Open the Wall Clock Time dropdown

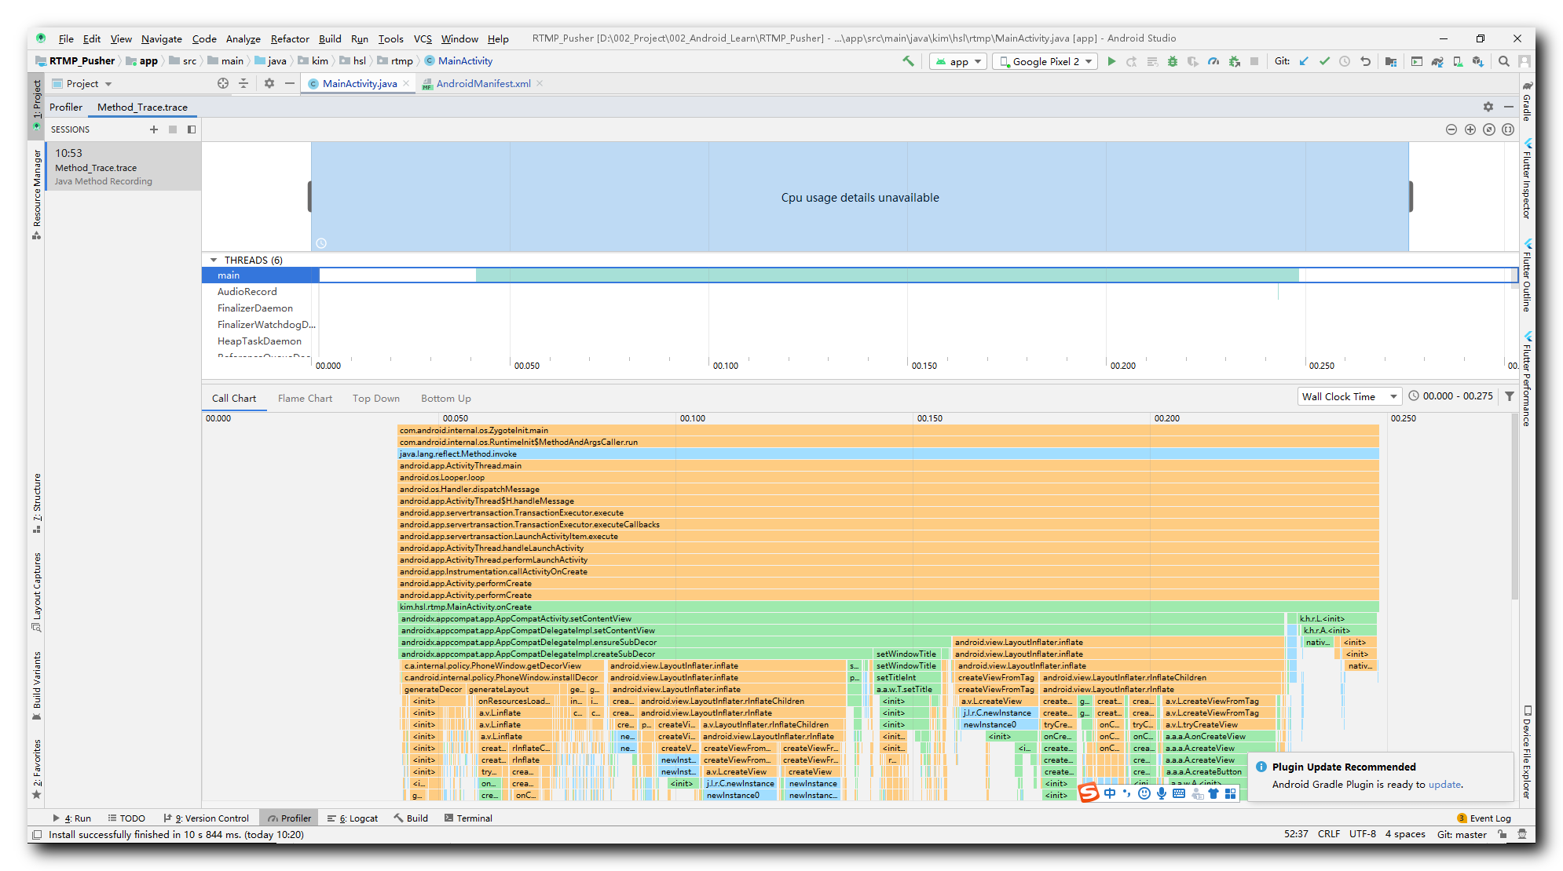tap(1349, 396)
